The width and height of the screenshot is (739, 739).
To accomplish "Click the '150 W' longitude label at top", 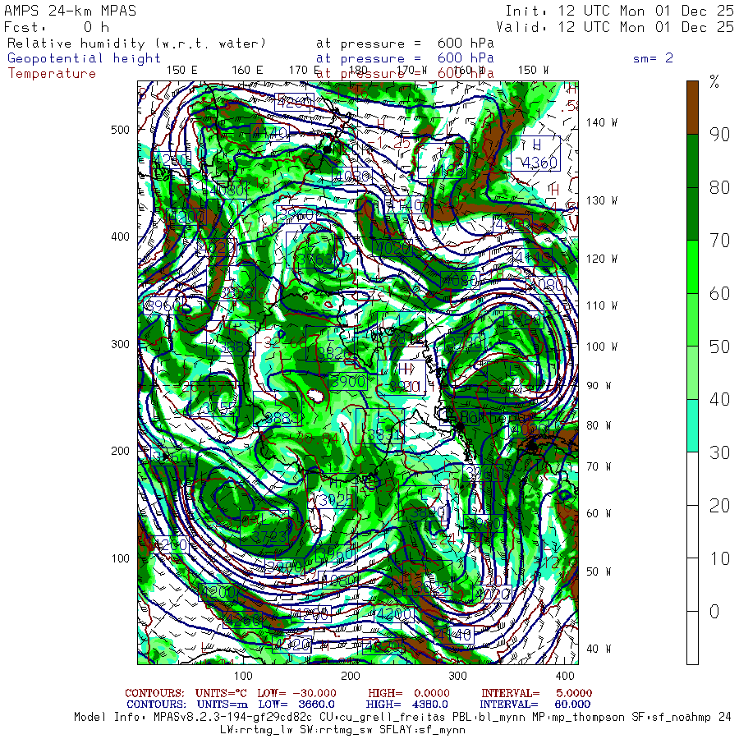I will tap(533, 71).
